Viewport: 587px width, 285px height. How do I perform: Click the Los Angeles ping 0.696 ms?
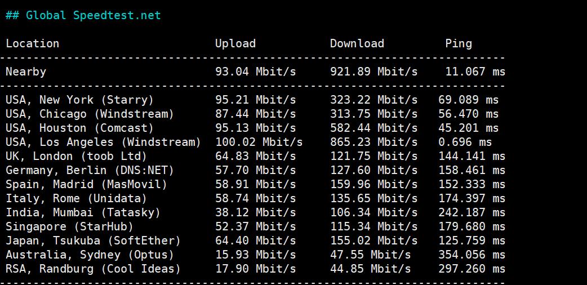pos(465,142)
